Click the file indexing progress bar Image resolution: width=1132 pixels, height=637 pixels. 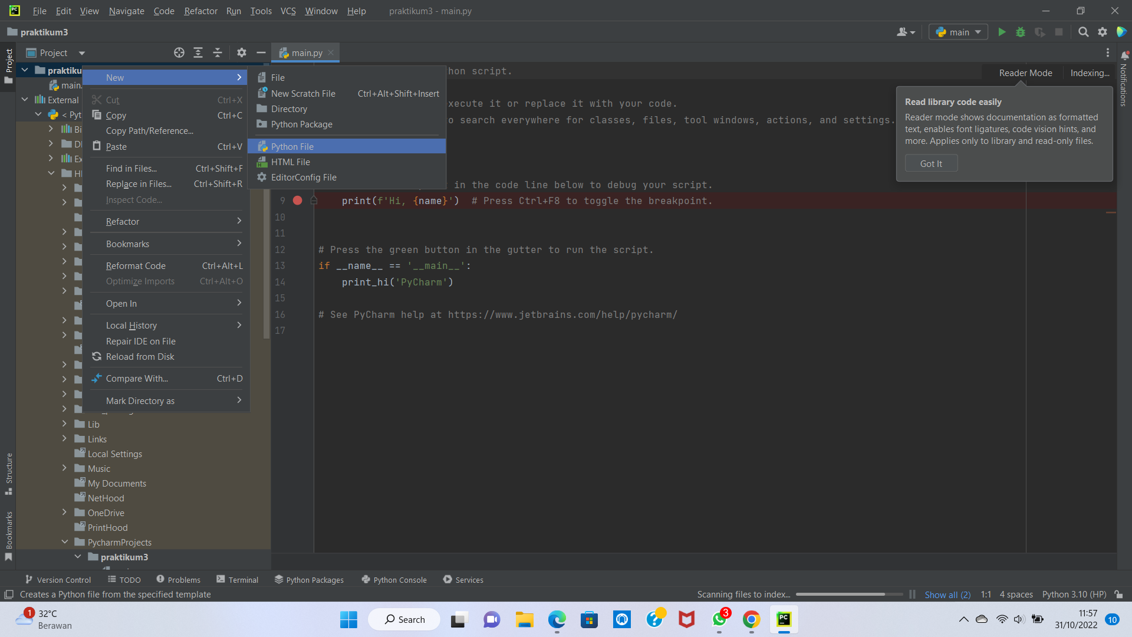[x=849, y=595]
